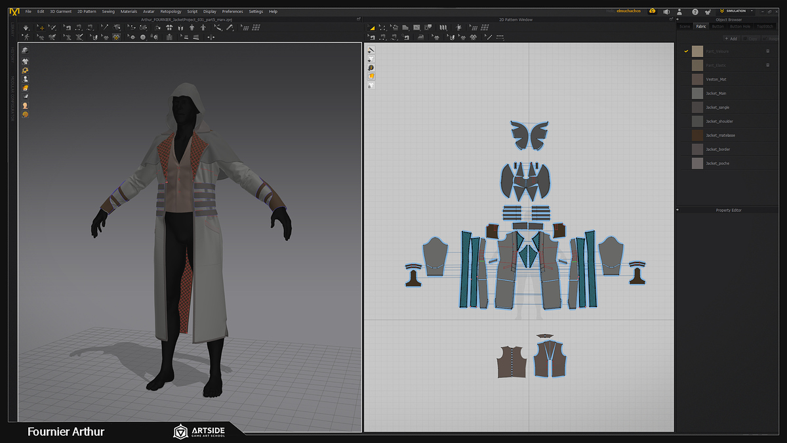Toggle orange fabric texture icon in 3D viewport
This screenshot has height=443, width=787.
coord(25,87)
